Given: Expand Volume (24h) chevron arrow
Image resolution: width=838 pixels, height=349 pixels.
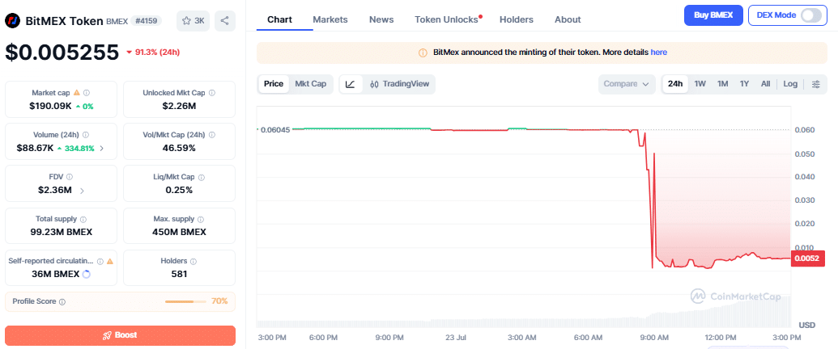Looking at the screenshot, I should click(101, 149).
